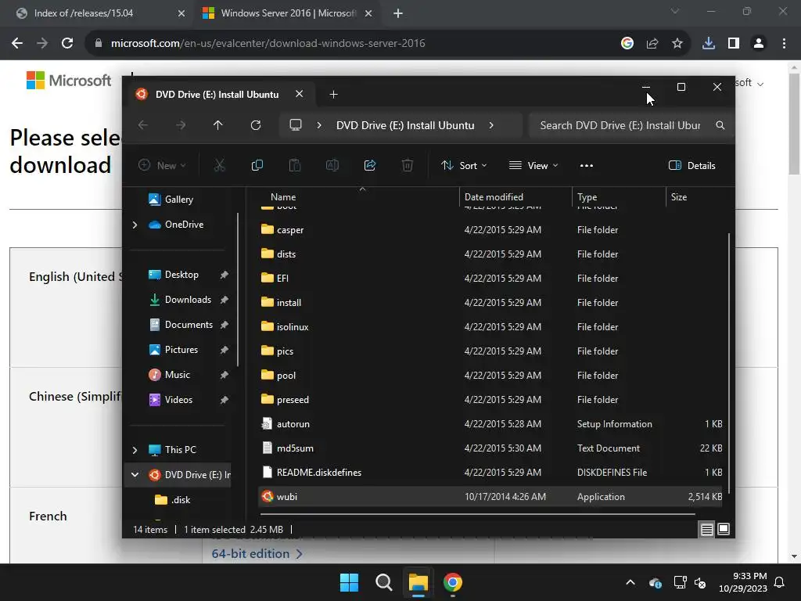This screenshot has width=801, height=601.
Task: Click the Rename icon in Explorer toolbar
Action: click(x=332, y=165)
